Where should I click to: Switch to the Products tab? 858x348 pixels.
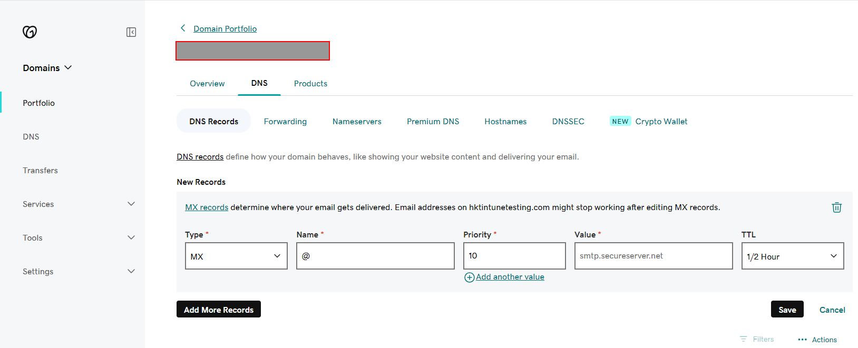pyautogui.click(x=310, y=84)
